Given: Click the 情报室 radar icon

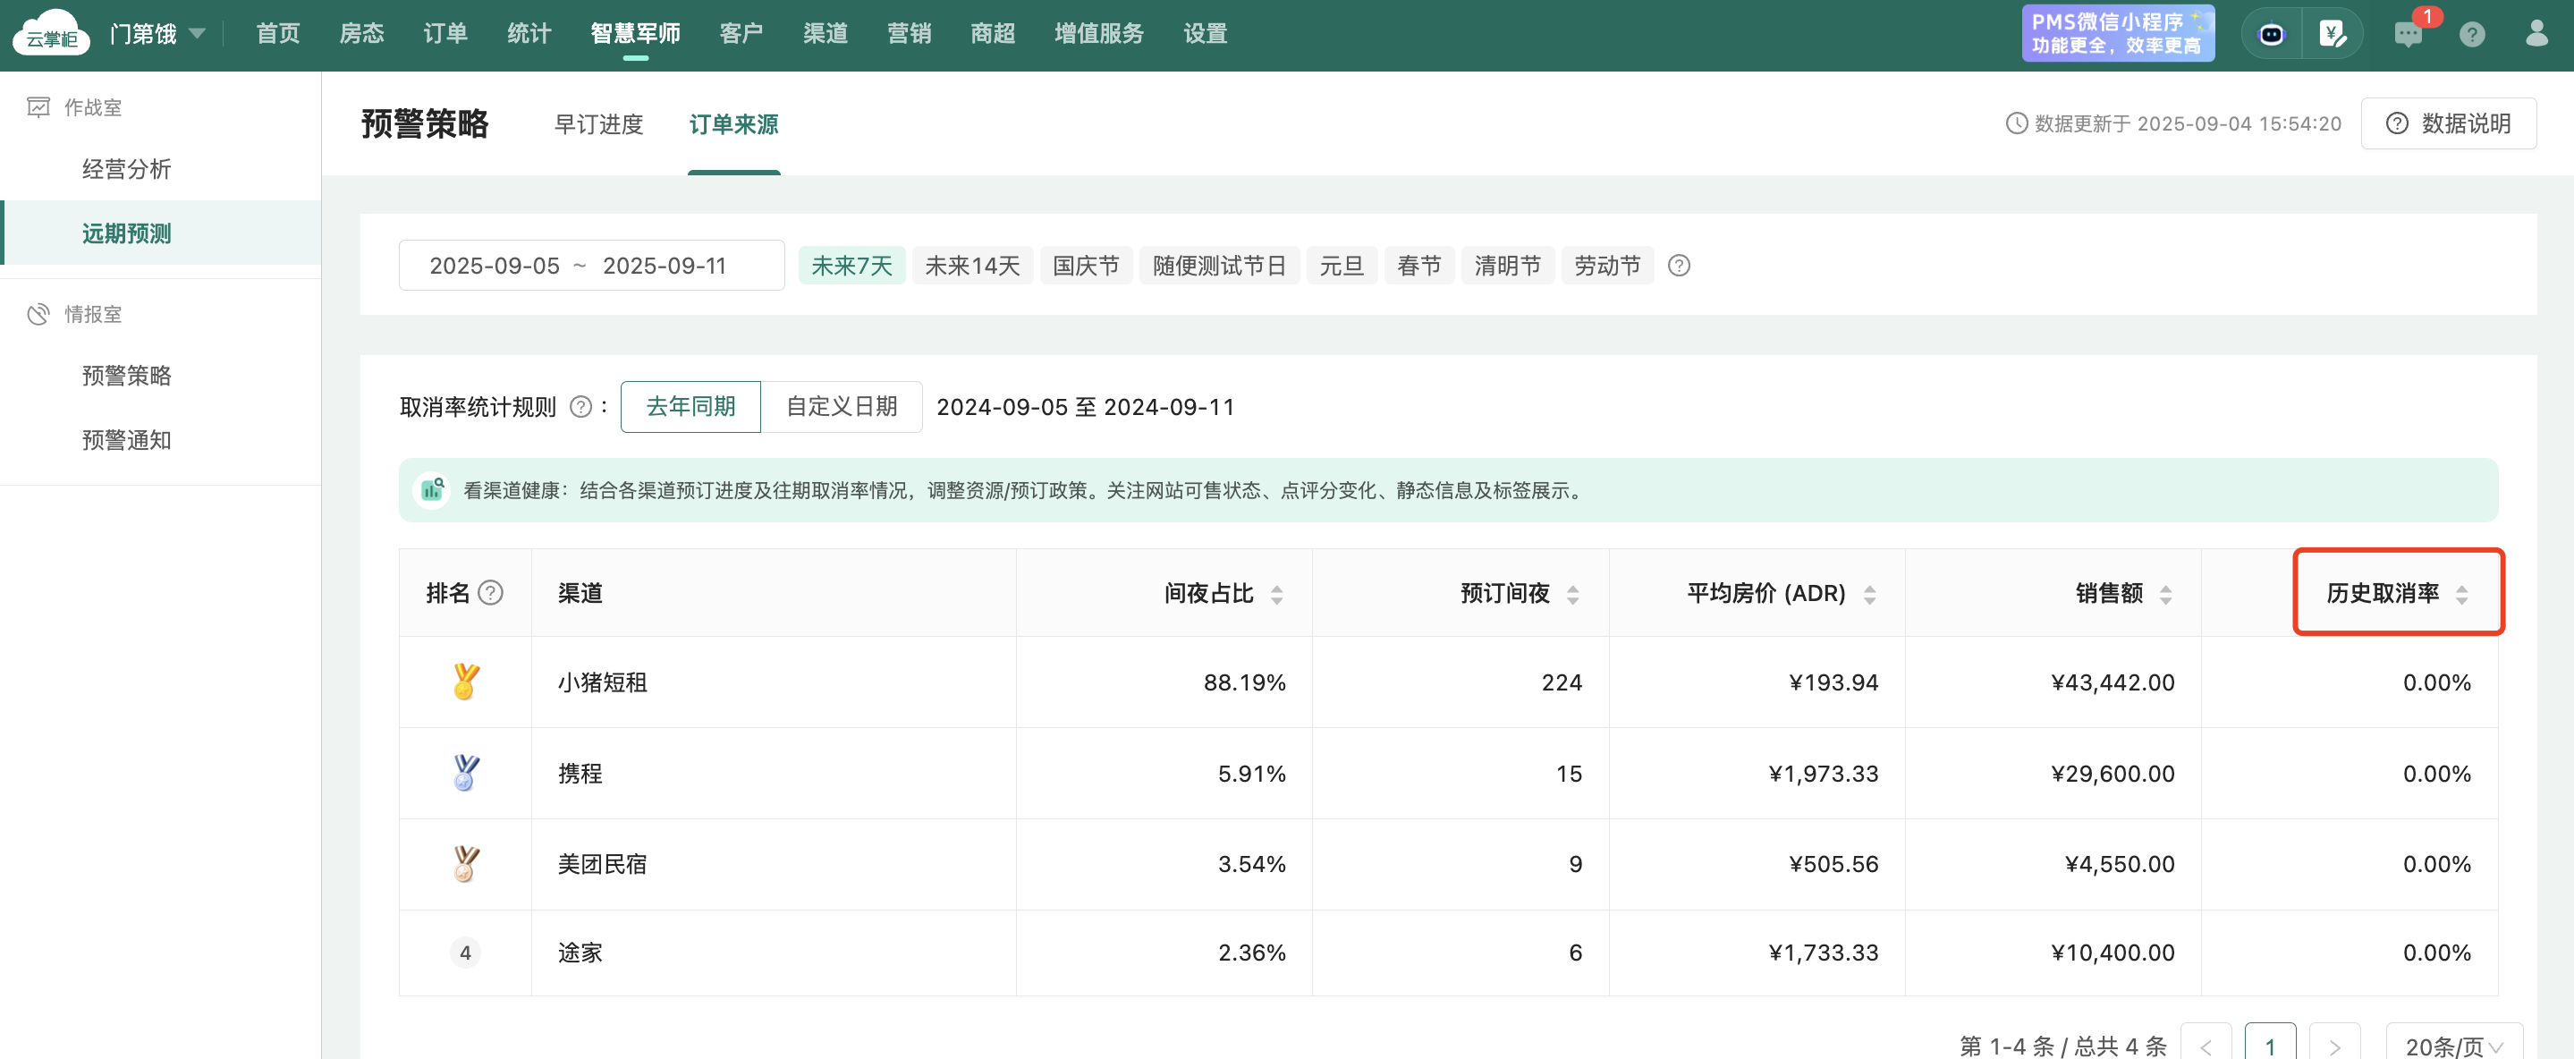Looking at the screenshot, I should [x=38, y=314].
